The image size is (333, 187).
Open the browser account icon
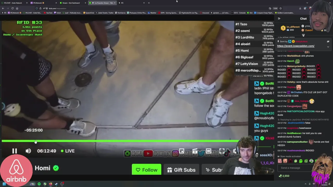coord(305,8)
